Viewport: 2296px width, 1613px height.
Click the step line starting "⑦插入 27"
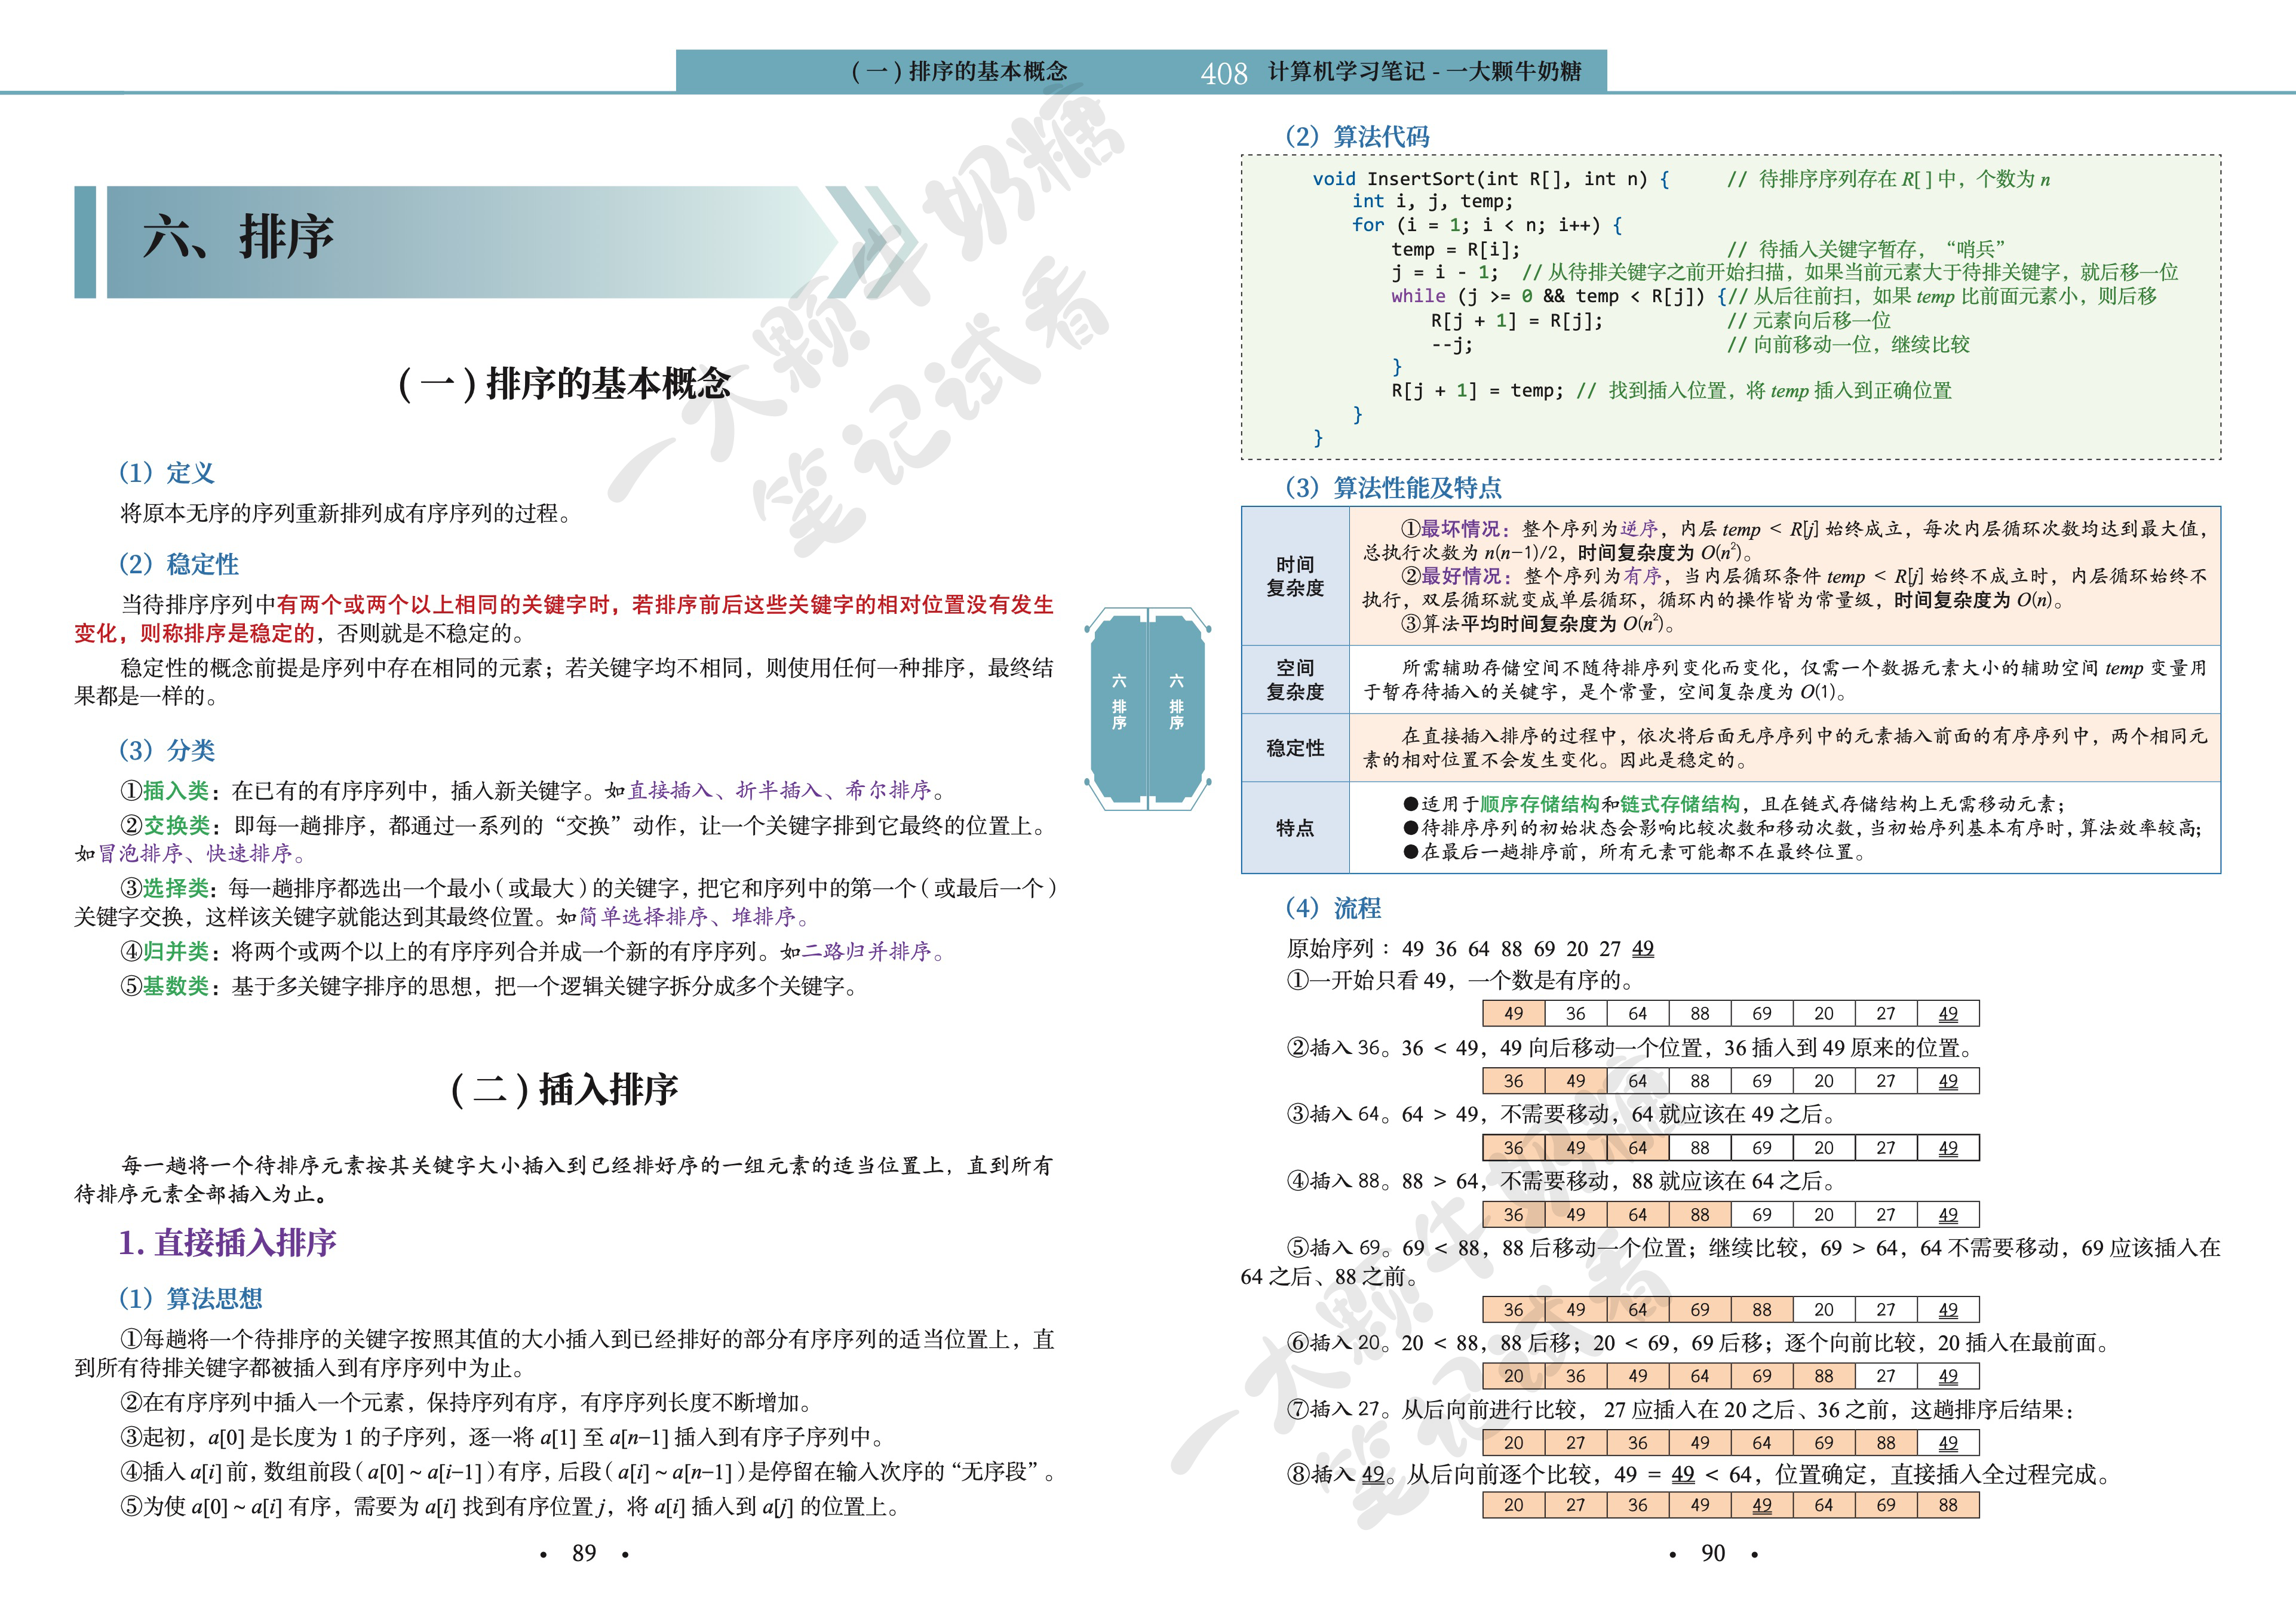(1681, 1410)
